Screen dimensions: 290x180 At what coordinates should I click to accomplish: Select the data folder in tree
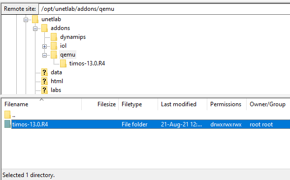click(56, 72)
